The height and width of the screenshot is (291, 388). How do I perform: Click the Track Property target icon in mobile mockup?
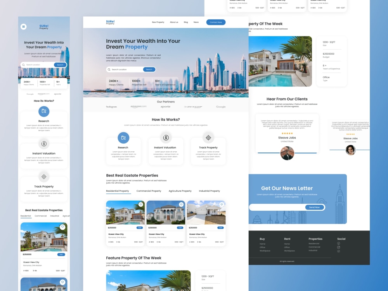(x=44, y=177)
